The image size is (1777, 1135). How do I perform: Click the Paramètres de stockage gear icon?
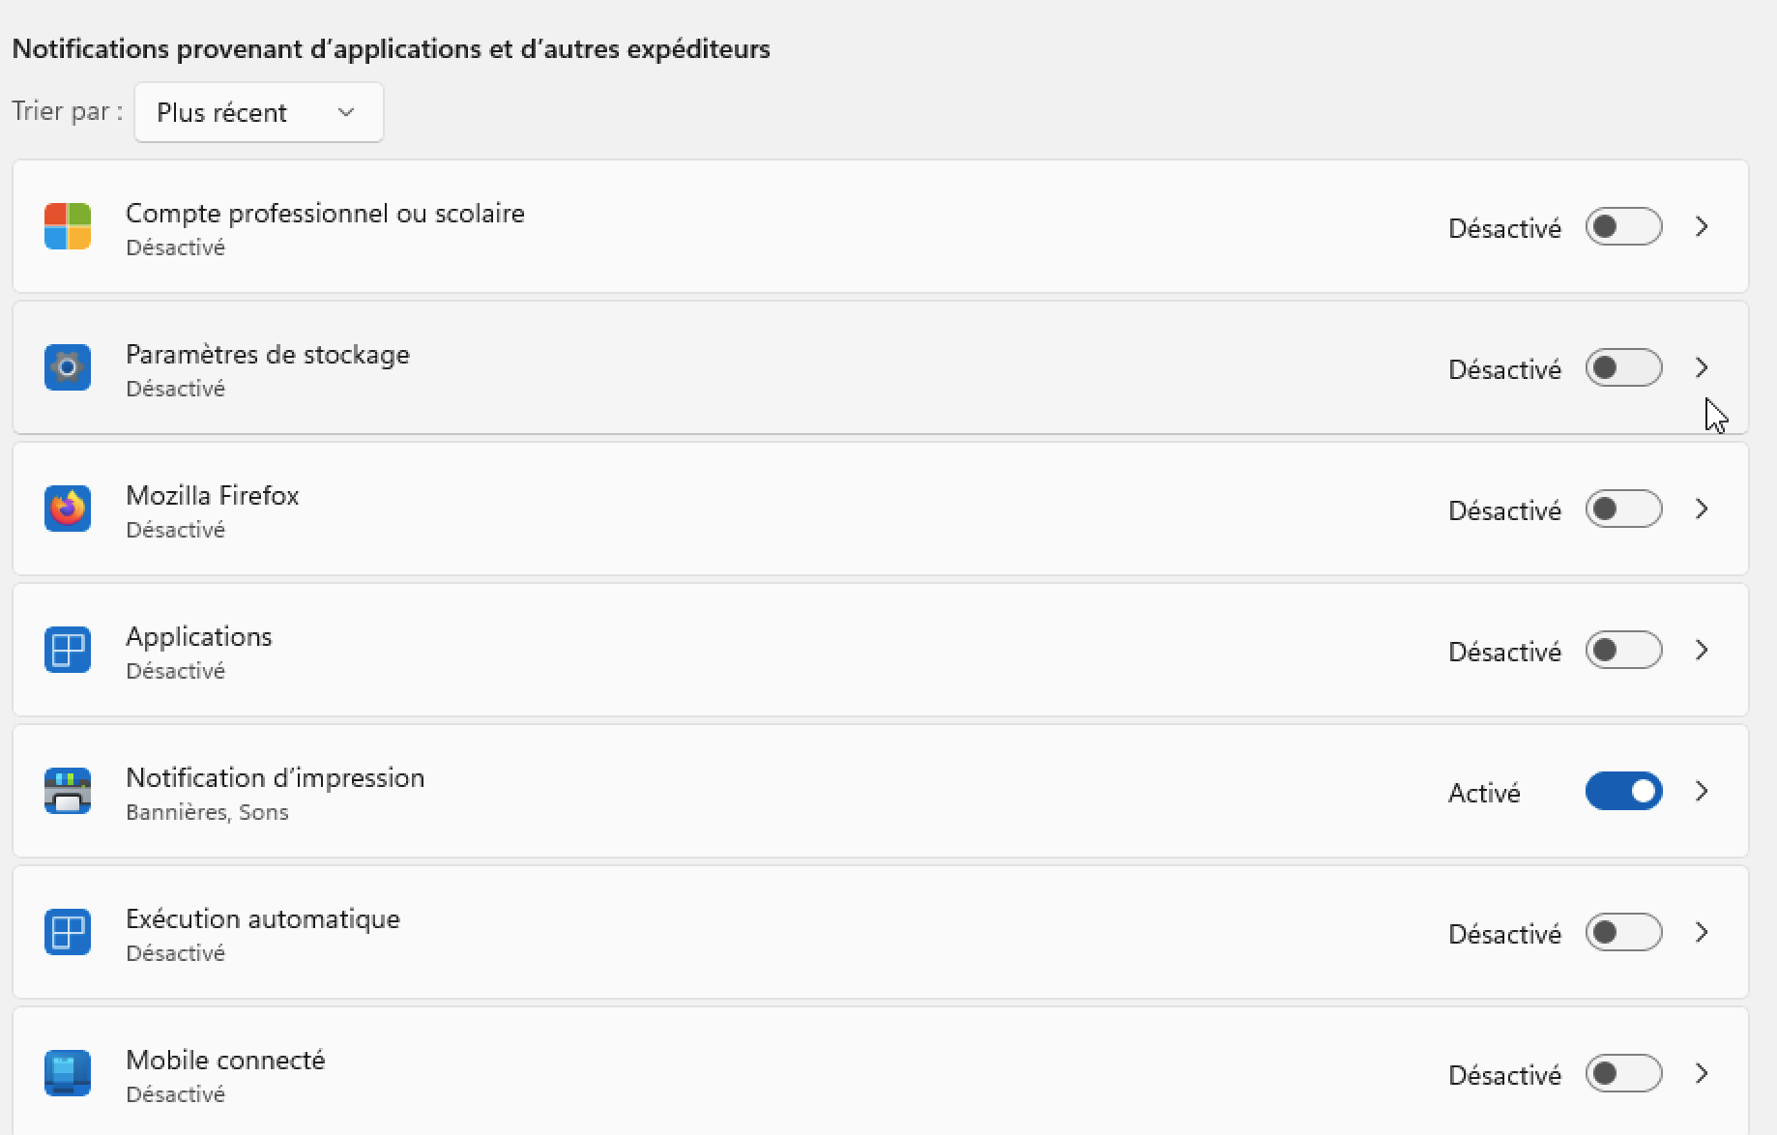pos(68,367)
